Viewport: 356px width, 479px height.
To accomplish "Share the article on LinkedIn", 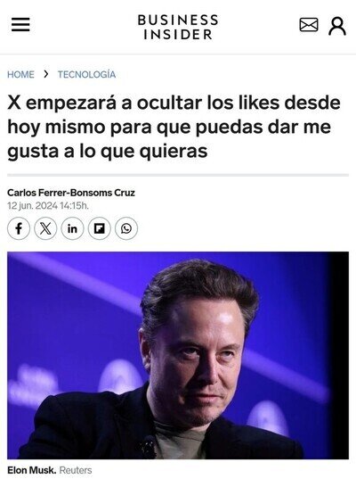I will pyautogui.click(x=72, y=228).
